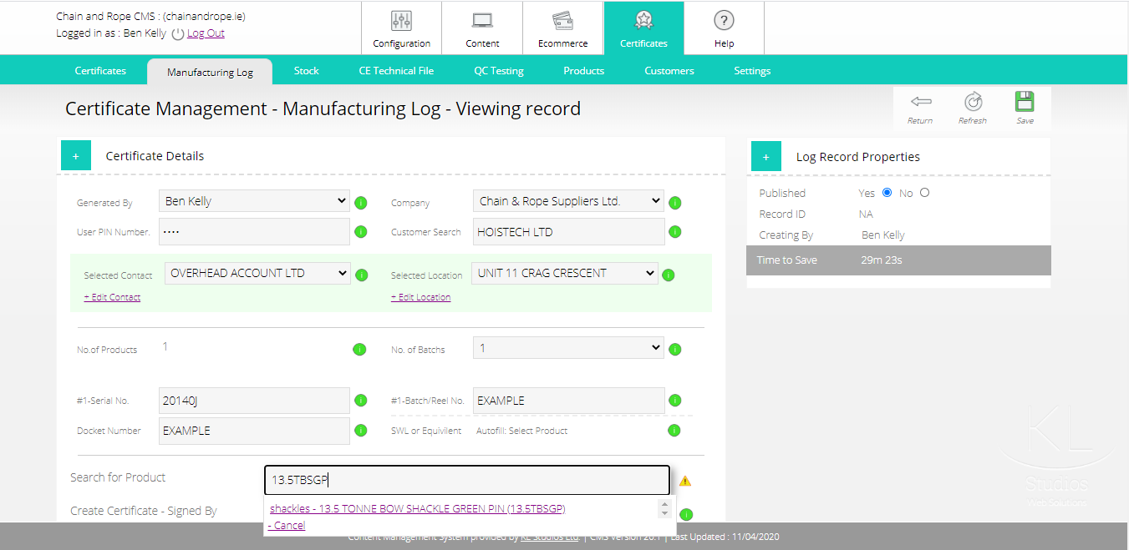Image resolution: width=1129 pixels, height=550 pixels.
Task: Click the Save floppy disk icon
Action: pyautogui.click(x=1025, y=102)
